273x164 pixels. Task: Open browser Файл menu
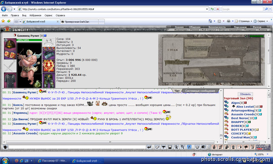[x=5, y=15]
